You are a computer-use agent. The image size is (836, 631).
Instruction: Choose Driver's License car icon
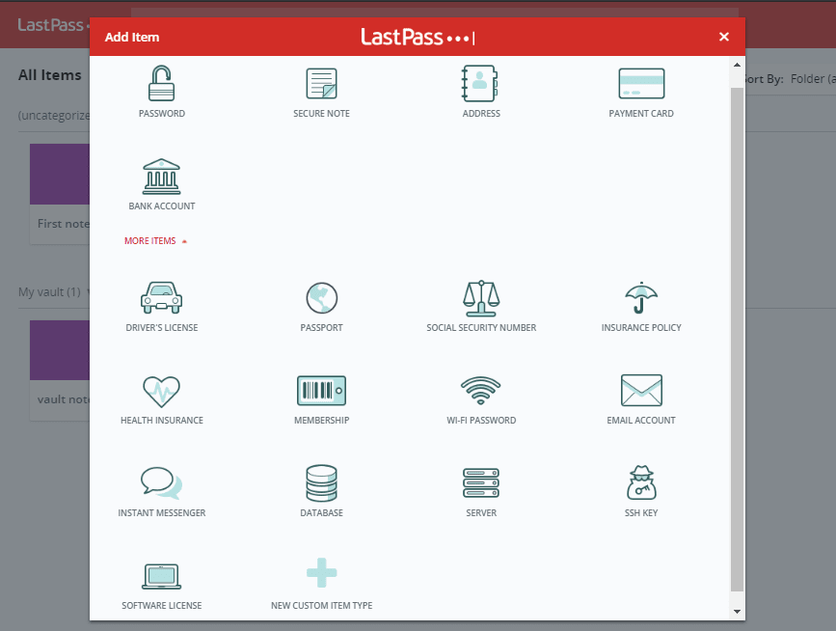tap(162, 297)
